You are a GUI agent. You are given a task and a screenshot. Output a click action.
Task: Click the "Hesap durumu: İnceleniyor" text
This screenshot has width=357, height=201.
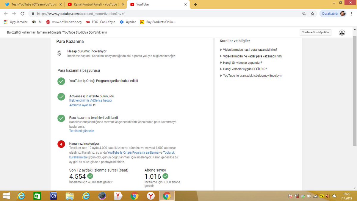coord(87,51)
